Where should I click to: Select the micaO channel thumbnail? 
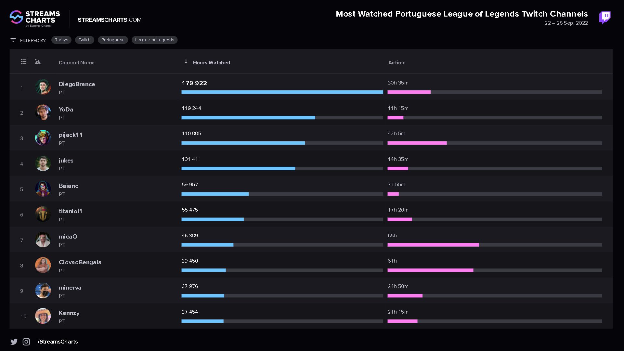43,240
